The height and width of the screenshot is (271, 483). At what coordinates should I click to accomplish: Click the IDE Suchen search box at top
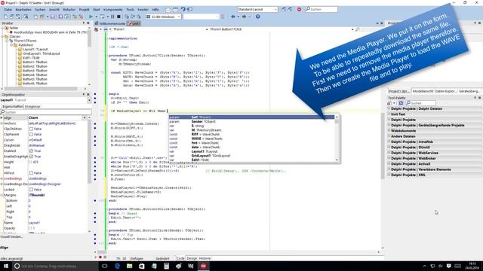point(321,10)
